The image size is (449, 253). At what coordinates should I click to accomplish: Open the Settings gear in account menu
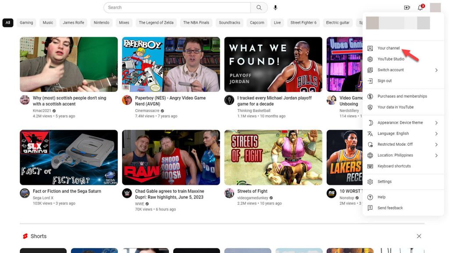[371, 181]
